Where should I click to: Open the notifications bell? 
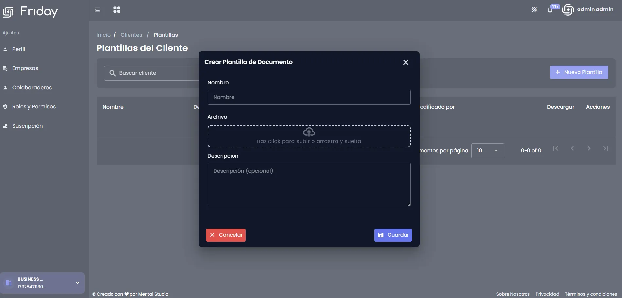(x=550, y=10)
